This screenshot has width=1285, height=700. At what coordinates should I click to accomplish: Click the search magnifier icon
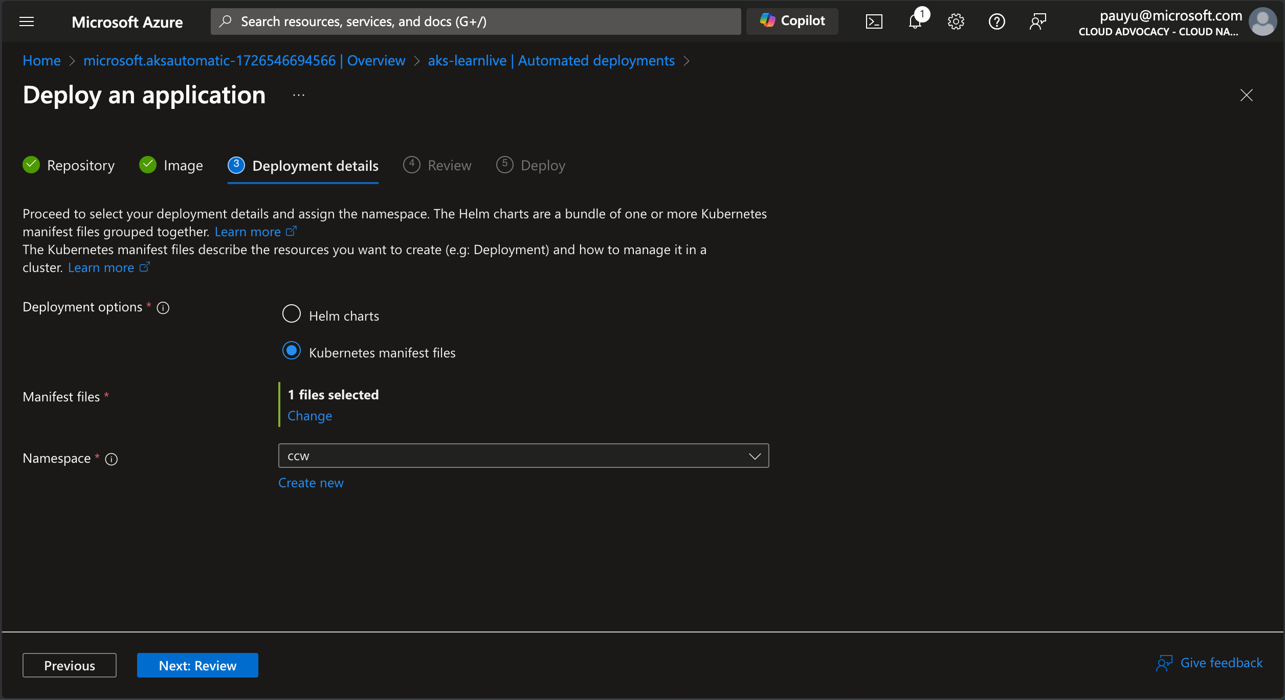pyautogui.click(x=225, y=21)
